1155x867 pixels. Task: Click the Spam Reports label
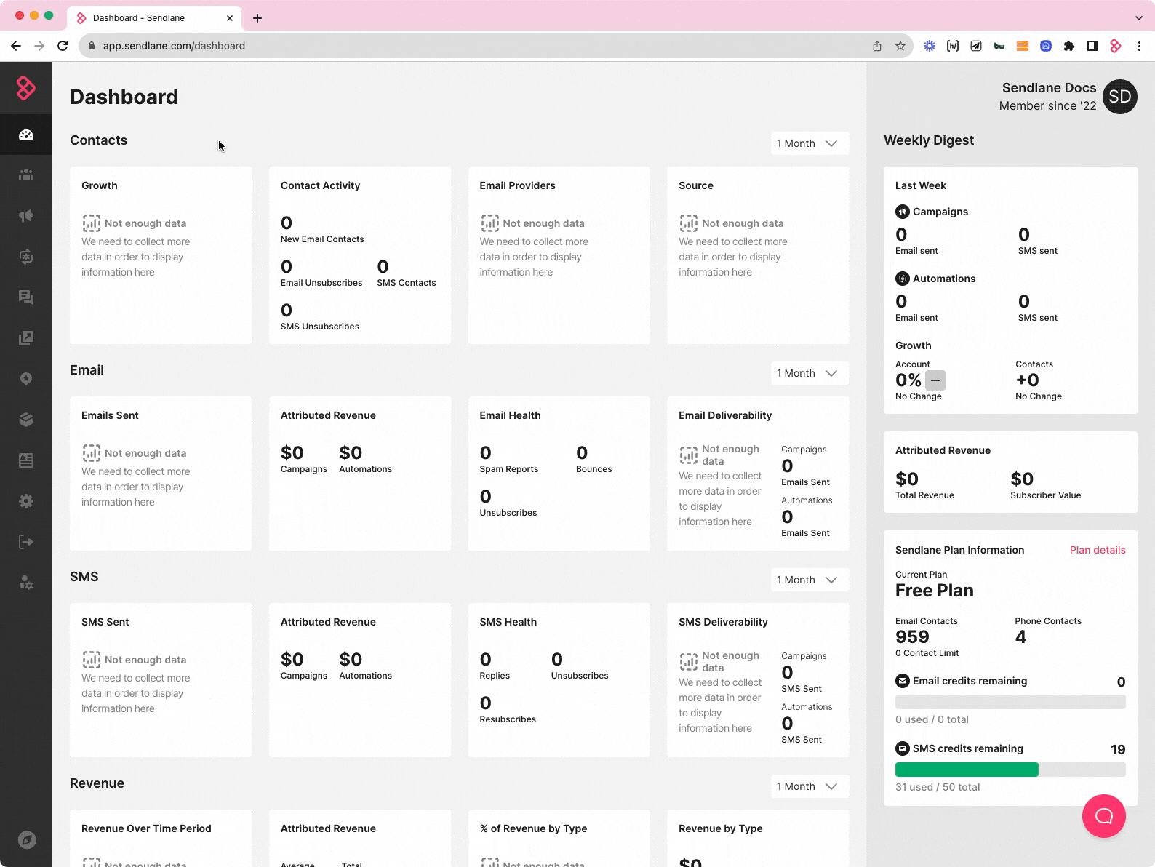pos(509,469)
